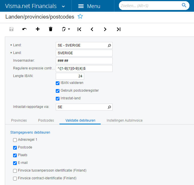
Task: Go to previous record
Action: pyautogui.click(x=92, y=29)
